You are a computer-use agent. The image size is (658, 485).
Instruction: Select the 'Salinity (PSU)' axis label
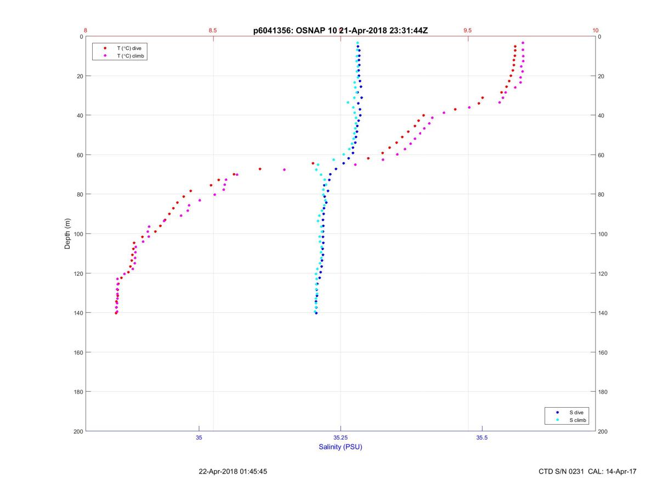click(x=341, y=447)
